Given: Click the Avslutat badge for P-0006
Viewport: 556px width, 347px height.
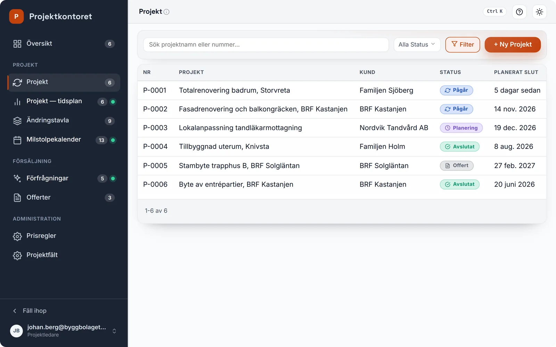Looking at the screenshot, I should coord(459,184).
